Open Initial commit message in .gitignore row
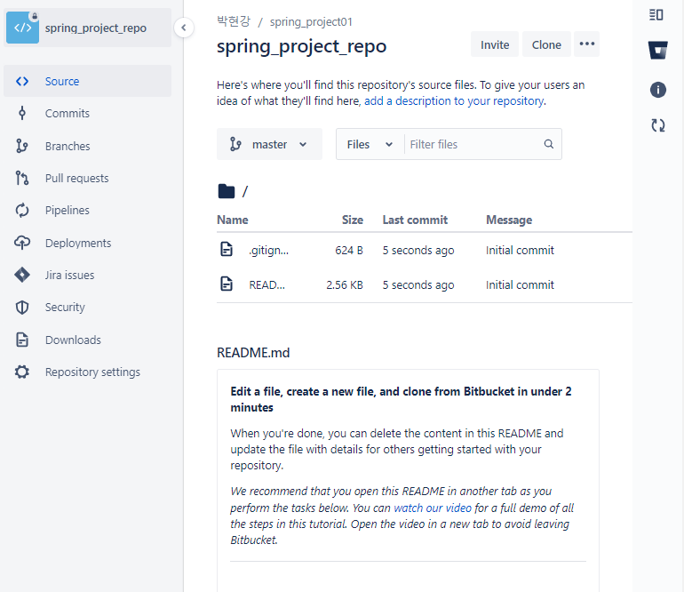This screenshot has width=684, height=592. pos(520,250)
